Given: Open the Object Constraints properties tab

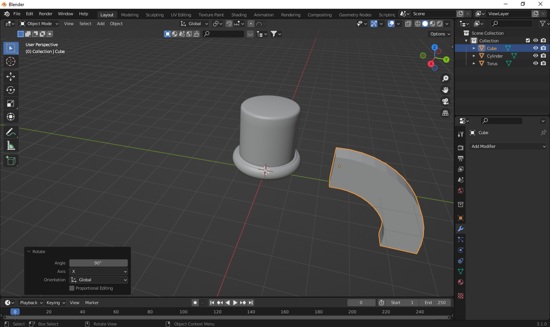Looking at the screenshot, I should (x=460, y=261).
